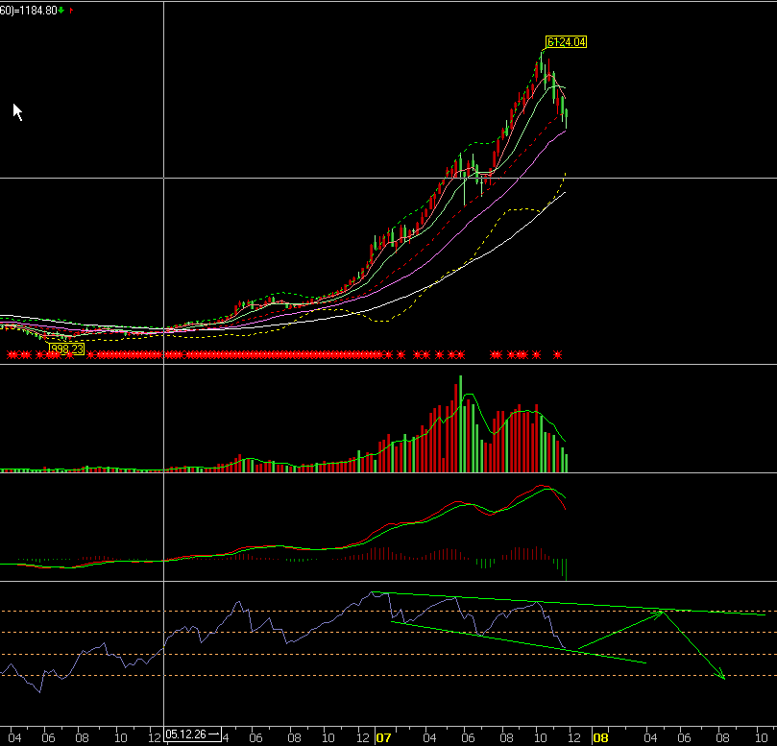Select the yellow 08 year marker on time axis

coord(600,737)
